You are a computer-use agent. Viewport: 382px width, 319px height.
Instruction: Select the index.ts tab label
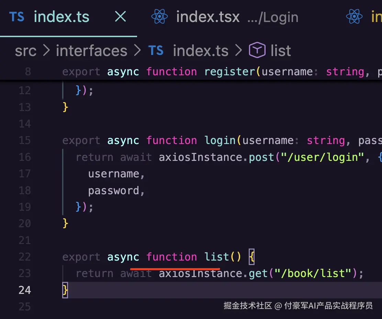(x=61, y=17)
